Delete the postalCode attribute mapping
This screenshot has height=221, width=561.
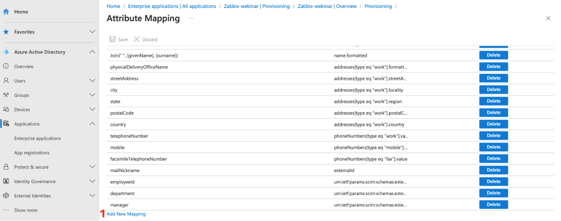coord(493,112)
